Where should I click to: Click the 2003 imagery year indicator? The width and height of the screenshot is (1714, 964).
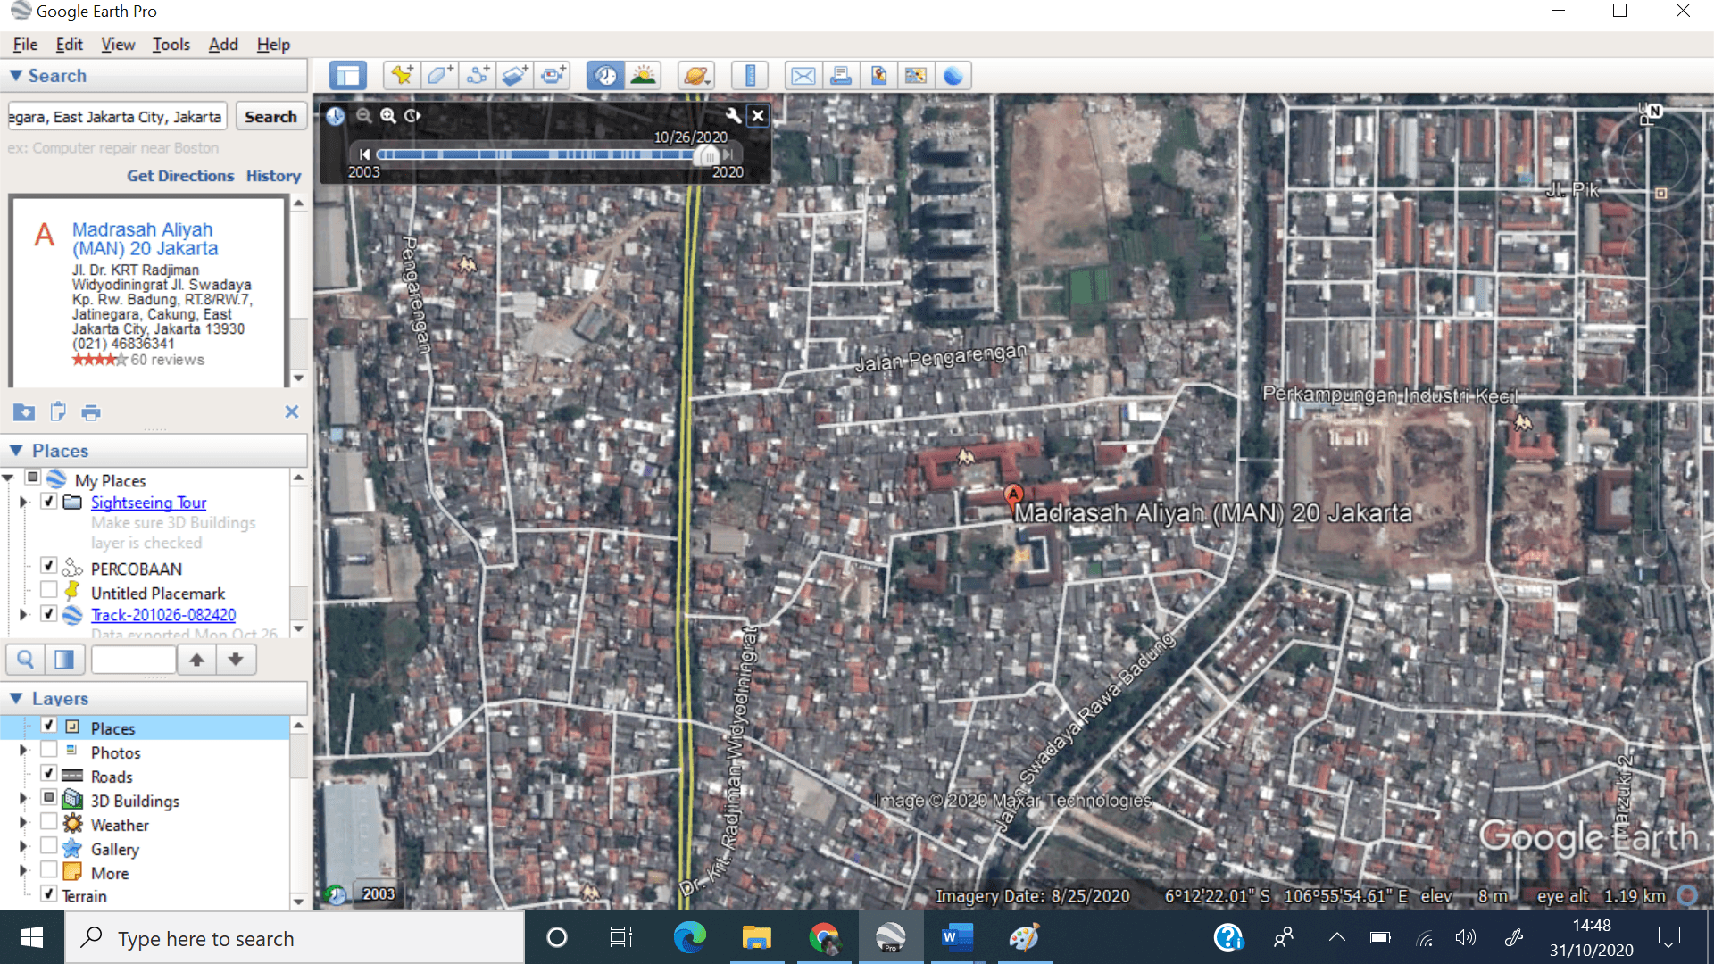pos(379,893)
